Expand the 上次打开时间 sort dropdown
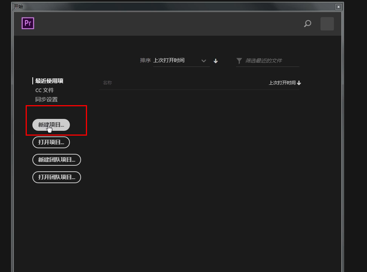This screenshot has height=272, width=367. (181, 61)
